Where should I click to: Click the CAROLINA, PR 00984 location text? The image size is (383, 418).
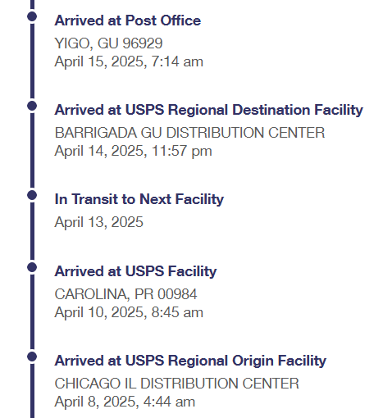[x=125, y=294]
